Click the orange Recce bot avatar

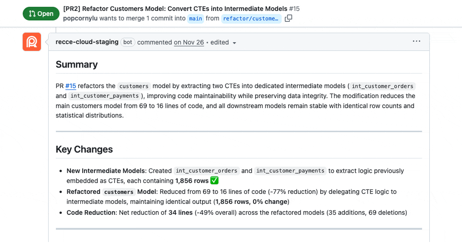[32, 42]
